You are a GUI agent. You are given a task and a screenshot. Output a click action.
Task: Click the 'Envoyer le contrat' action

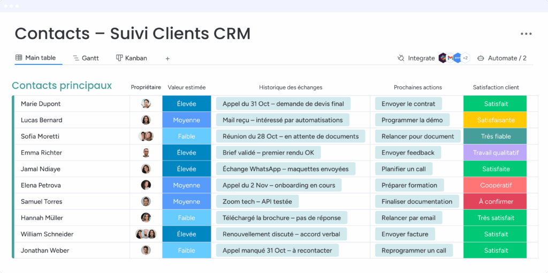(x=408, y=104)
